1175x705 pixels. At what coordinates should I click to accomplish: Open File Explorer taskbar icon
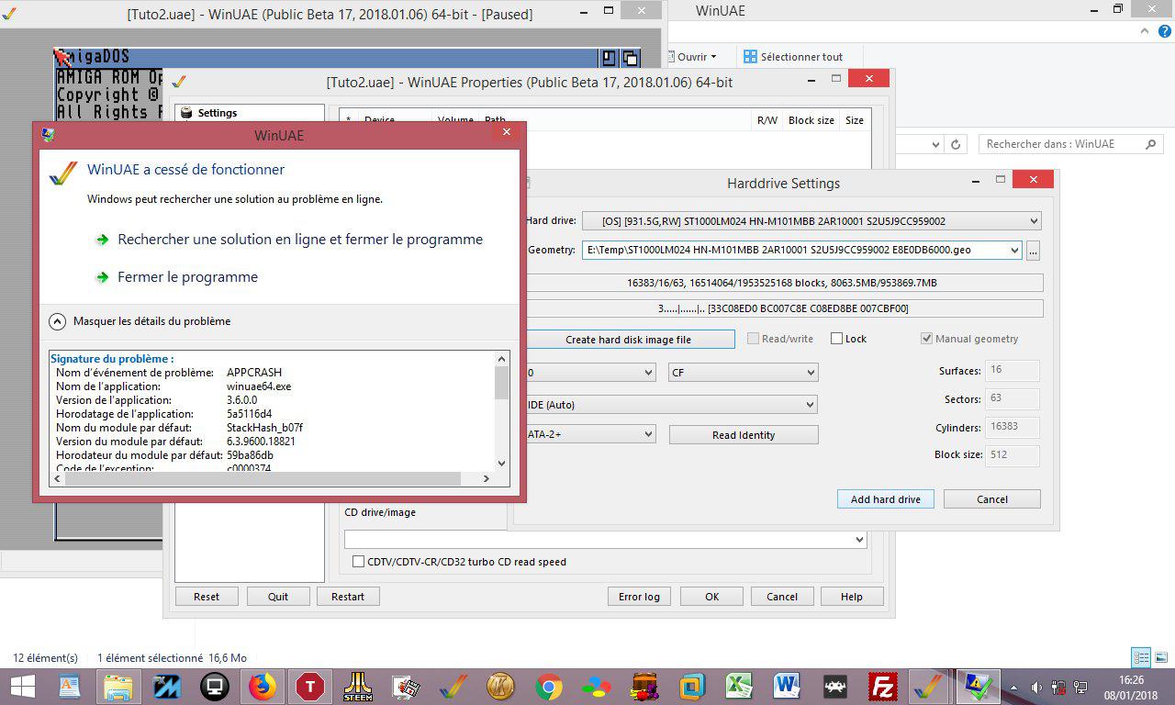pyautogui.click(x=119, y=686)
